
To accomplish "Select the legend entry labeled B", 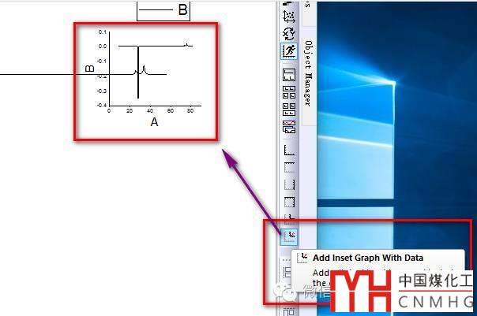I will [x=163, y=10].
